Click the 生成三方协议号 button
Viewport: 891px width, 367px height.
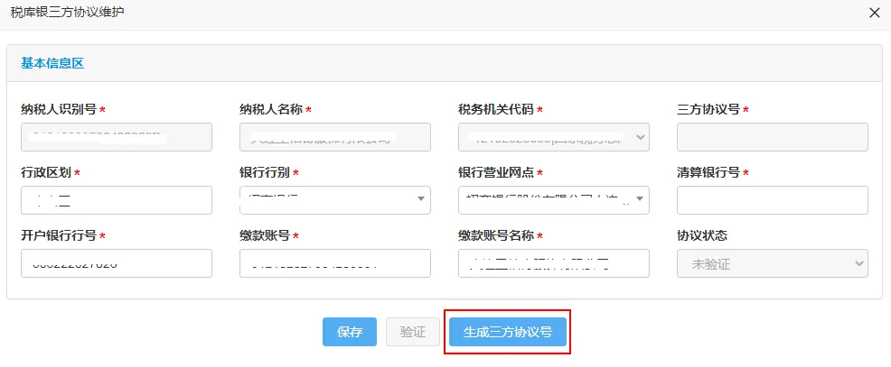pos(508,332)
